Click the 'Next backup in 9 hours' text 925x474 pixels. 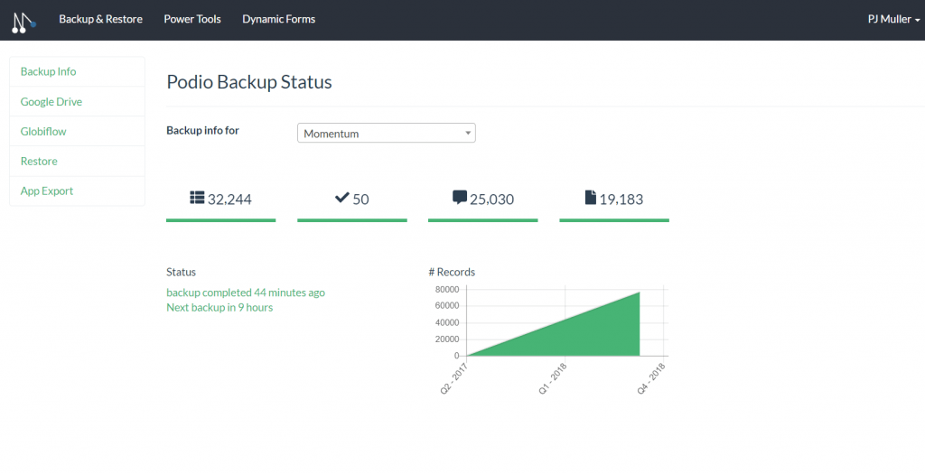pyautogui.click(x=220, y=308)
